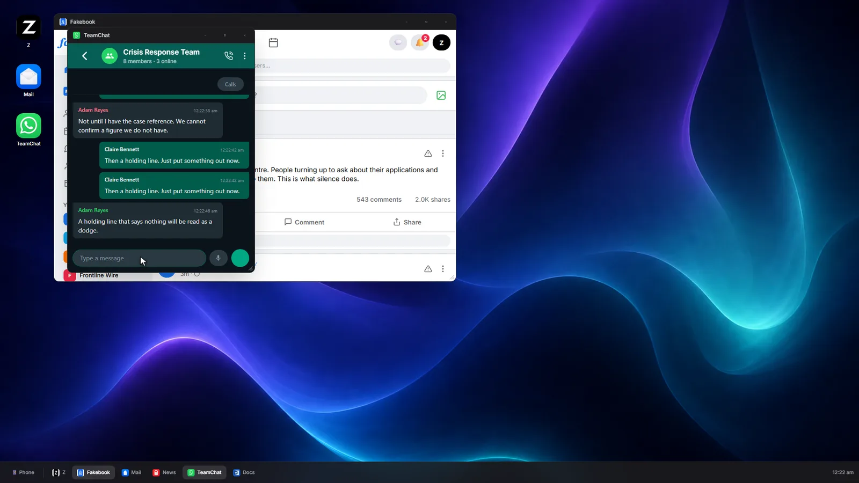
Task: Share the Fakebook post
Action: pos(407,222)
